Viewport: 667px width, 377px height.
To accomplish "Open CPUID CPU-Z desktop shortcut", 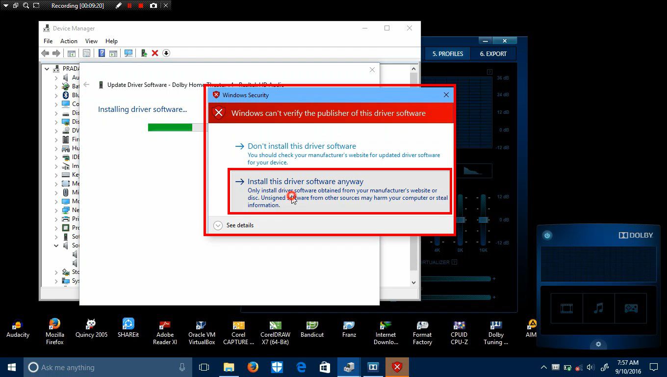I will click(x=459, y=332).
